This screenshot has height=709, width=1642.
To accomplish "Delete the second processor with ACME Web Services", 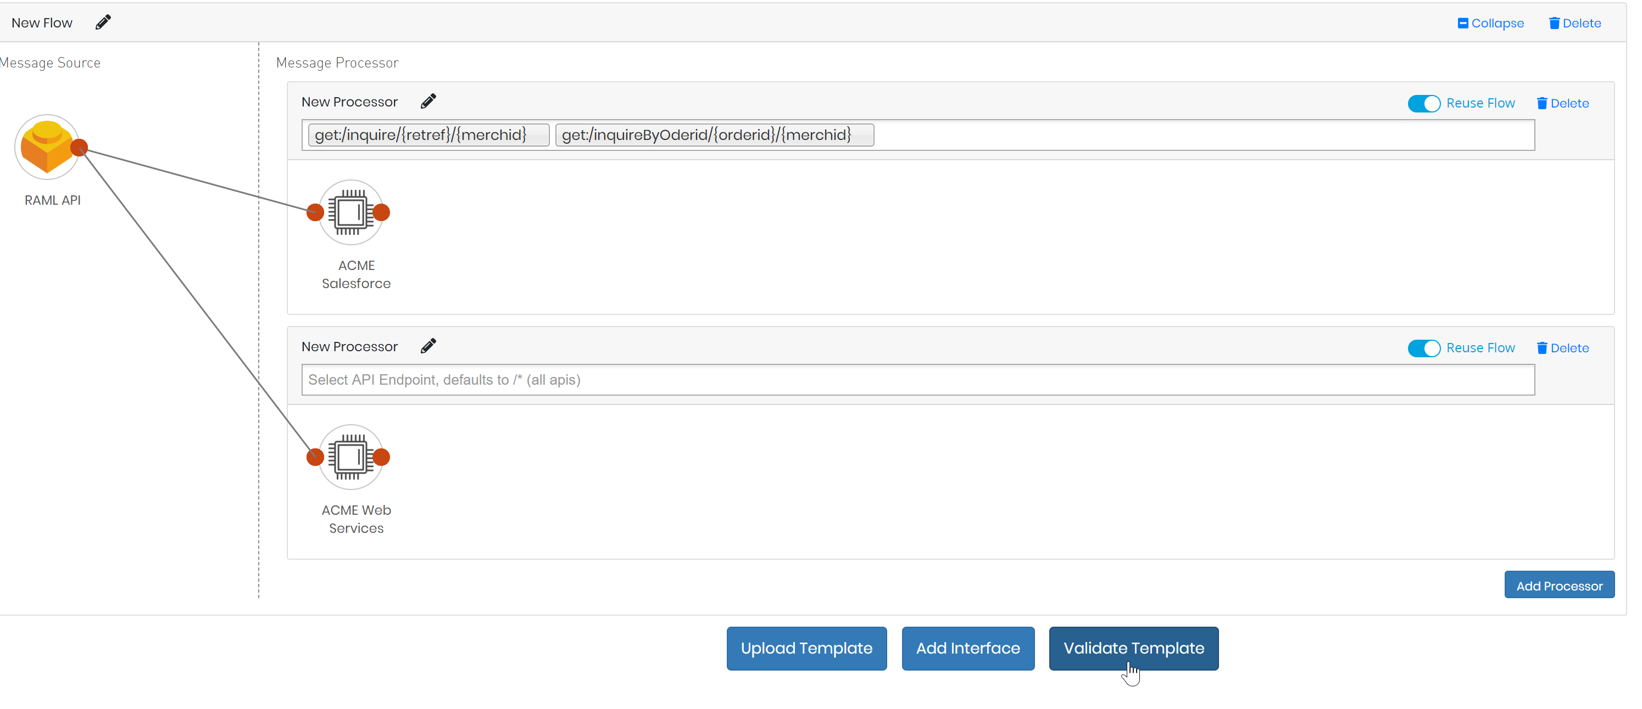I will point(1562,348).
